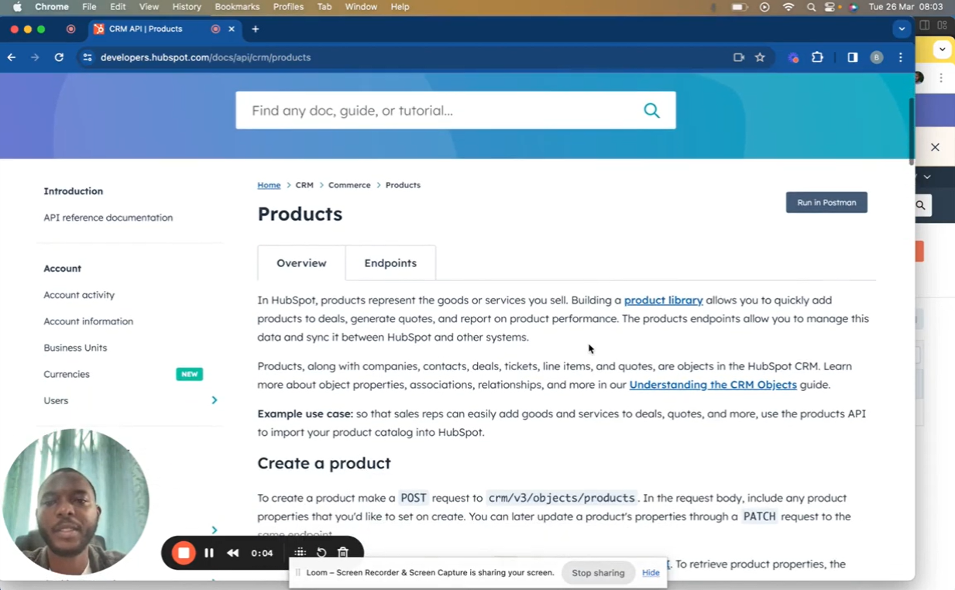Viewport: 955px width, 590px height.
Task: Click Stop sharing in the Loom bar
Action: (598, 573)
